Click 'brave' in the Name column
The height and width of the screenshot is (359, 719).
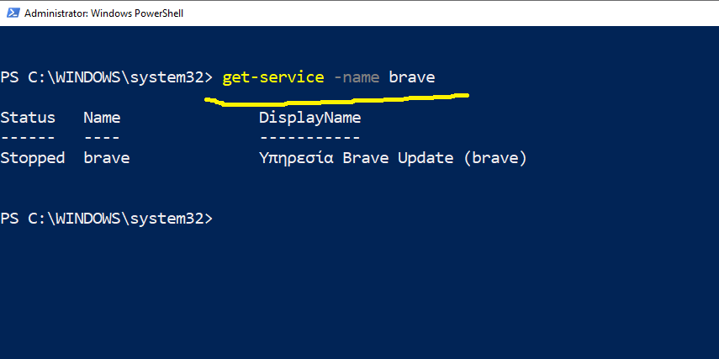pos(107,158)
